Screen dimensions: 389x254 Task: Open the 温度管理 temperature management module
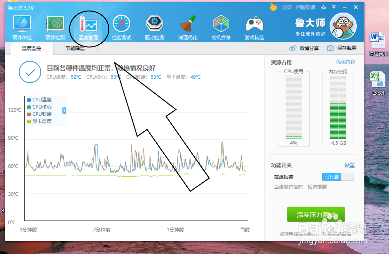pyautogui.click(x=89, y=28)
